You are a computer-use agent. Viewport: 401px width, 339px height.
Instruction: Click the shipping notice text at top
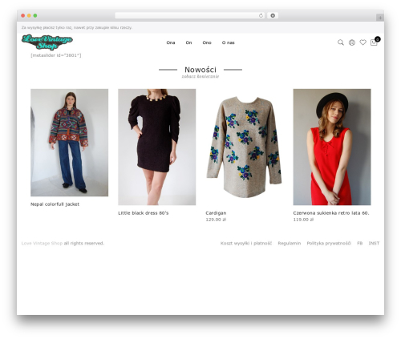pos(77,27)
